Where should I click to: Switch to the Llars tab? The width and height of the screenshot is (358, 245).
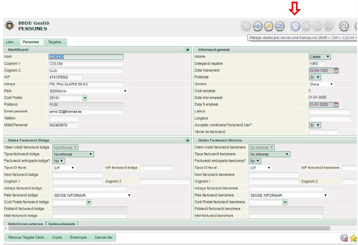point(10,42)
